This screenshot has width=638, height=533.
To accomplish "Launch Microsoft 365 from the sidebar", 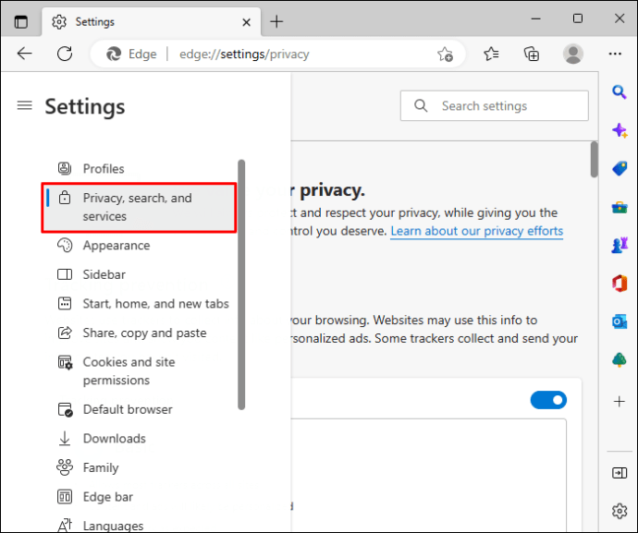I will click(620, 283).
